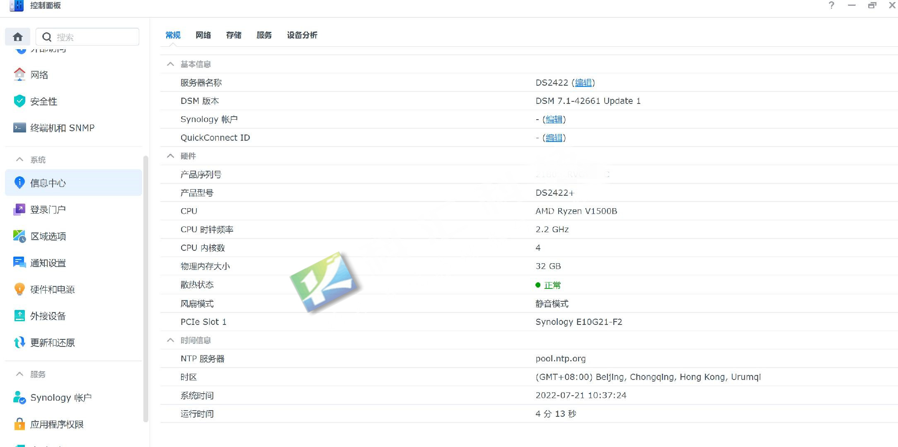The height and width of the screenshot is (447, 898).
Task: Minimize the Control Panel window
Action: coord(852,5)
